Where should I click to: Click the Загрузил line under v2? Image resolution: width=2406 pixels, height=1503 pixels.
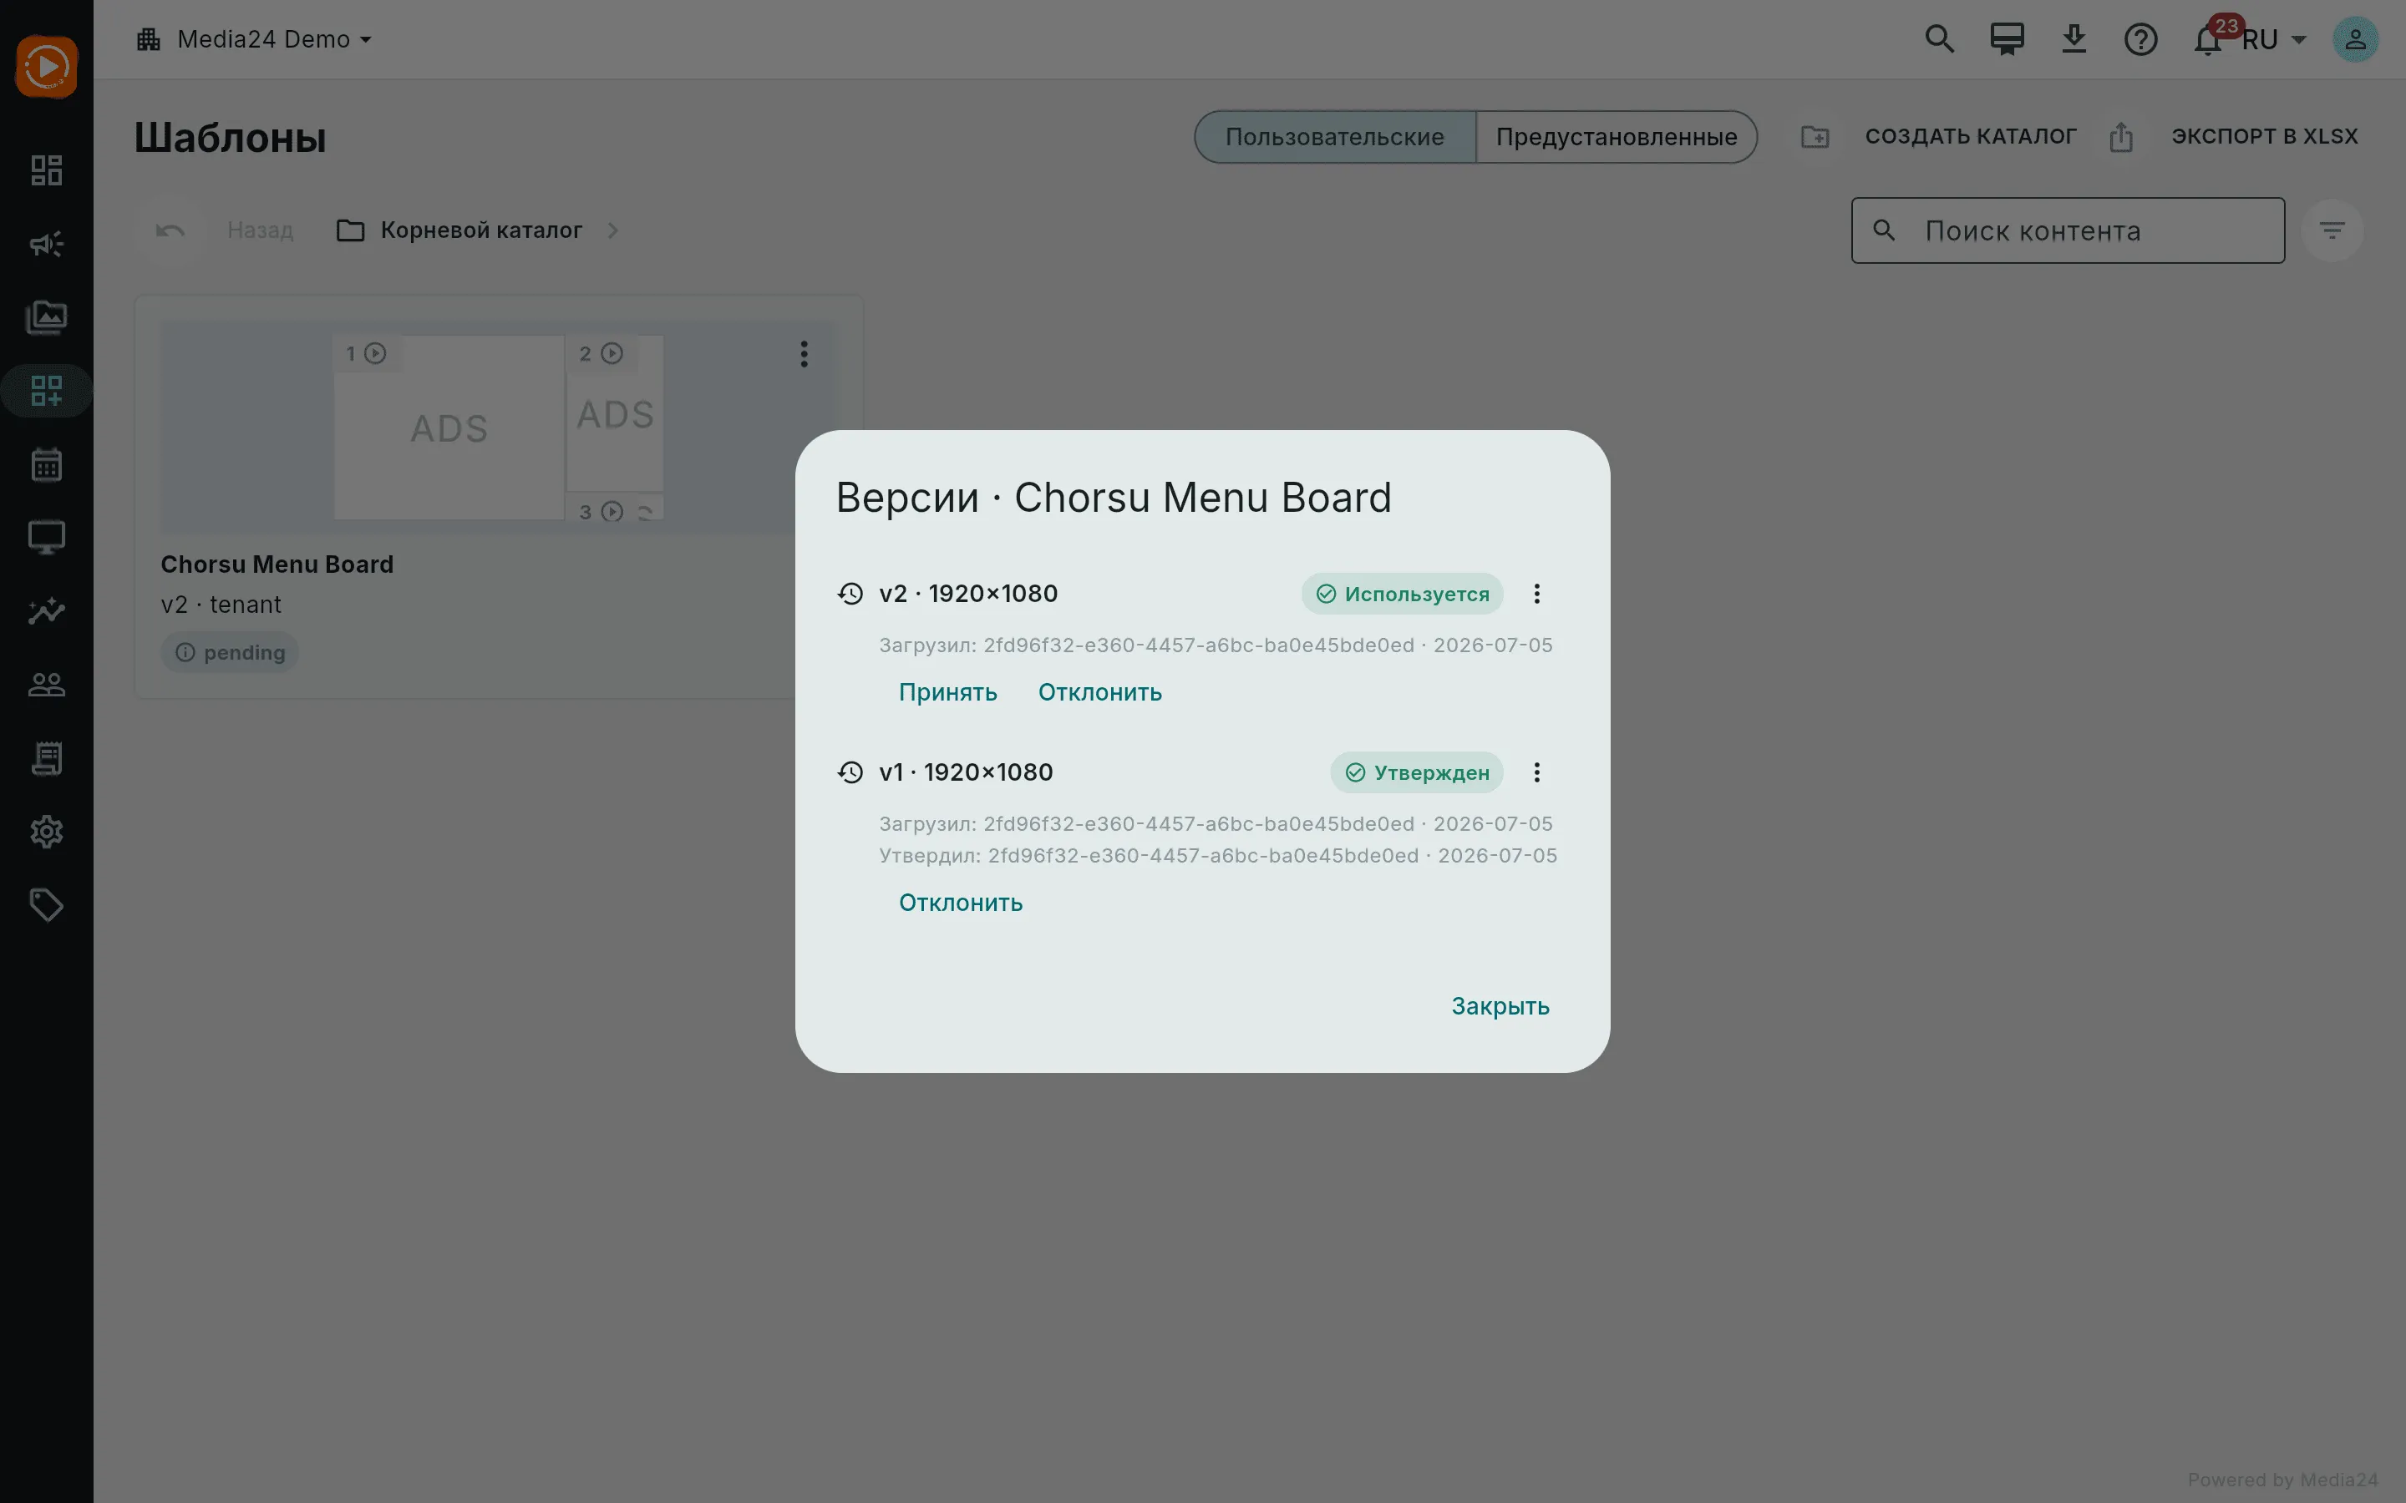[1215, 645]
